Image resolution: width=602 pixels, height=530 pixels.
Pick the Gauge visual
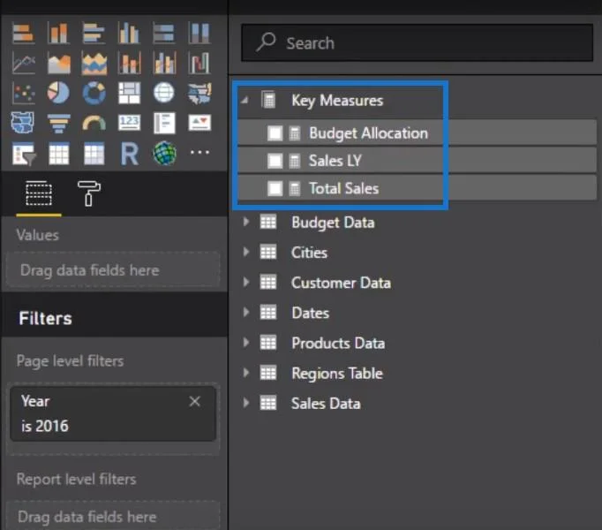pyautogui.click(x=94, y=124)
